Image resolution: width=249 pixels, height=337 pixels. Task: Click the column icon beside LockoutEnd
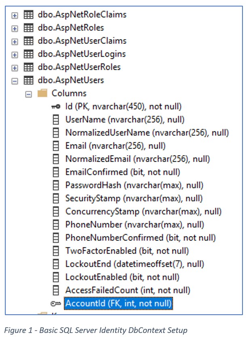pyautogui.click(x=56, y=264)
